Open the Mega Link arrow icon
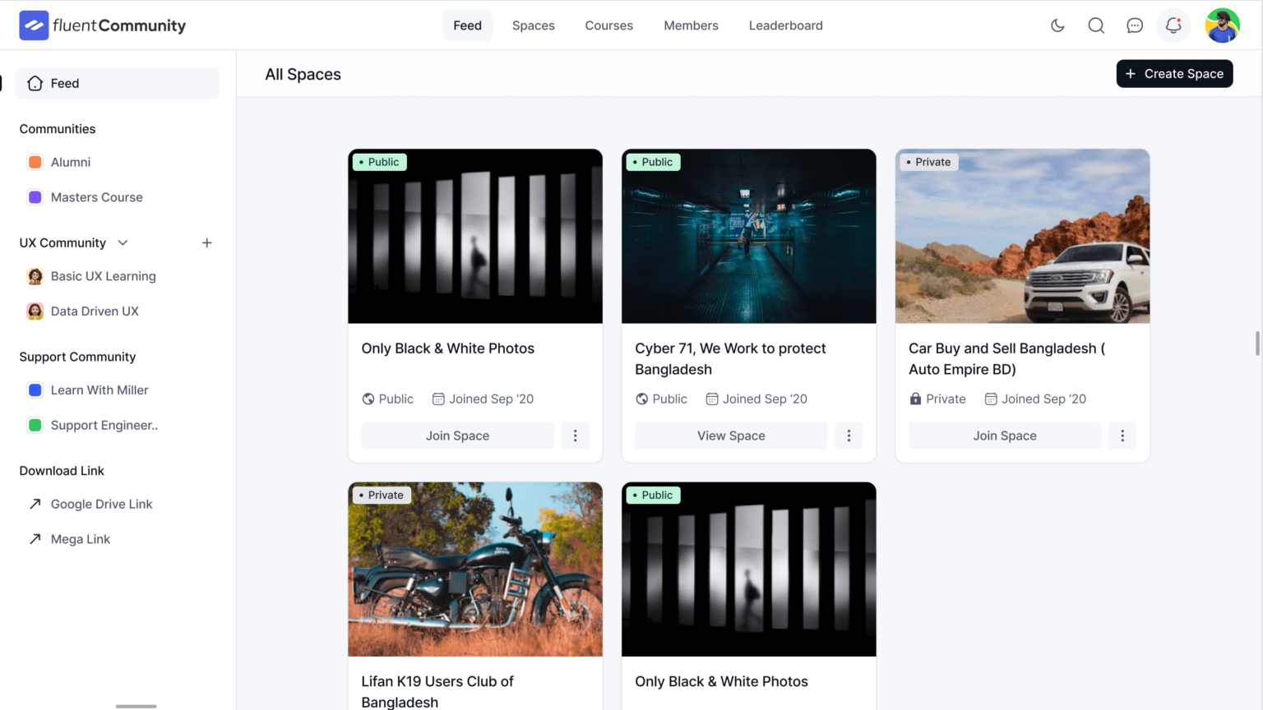1263x710 pixels. click(x=35, y=538)
